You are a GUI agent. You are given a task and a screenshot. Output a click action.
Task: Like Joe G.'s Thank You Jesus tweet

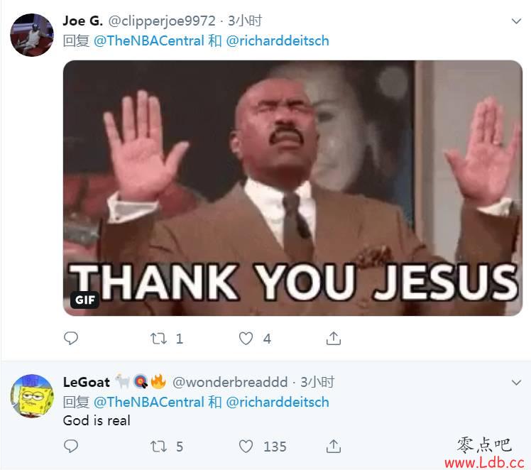[x=246, y=338]
